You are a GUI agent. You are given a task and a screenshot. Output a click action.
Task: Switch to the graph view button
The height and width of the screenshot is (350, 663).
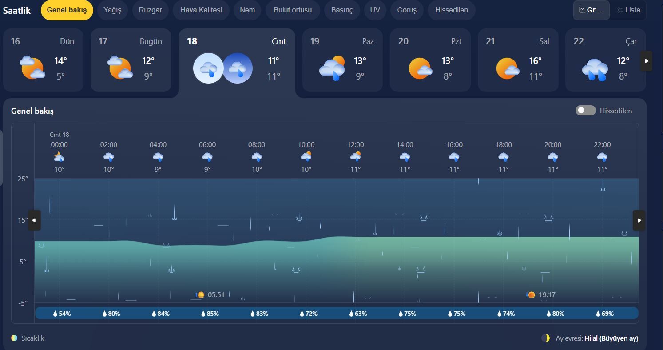pyautogui.click(x=591, y=10)
